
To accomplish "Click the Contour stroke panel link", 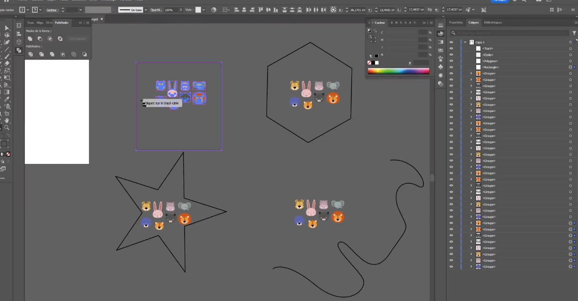I will click(52, 10).
